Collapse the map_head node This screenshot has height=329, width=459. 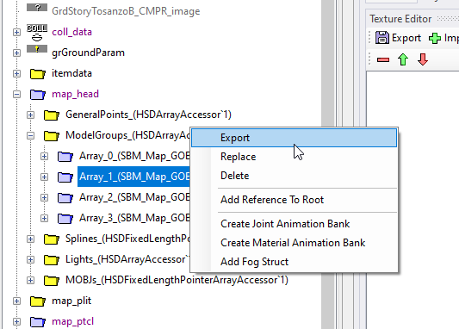[x=16, y=94]
